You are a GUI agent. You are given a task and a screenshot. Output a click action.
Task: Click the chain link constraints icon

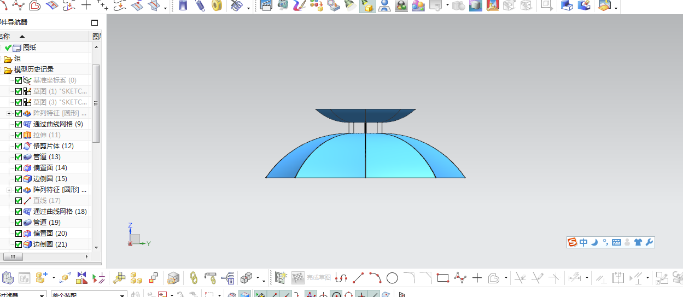(194, 278)
